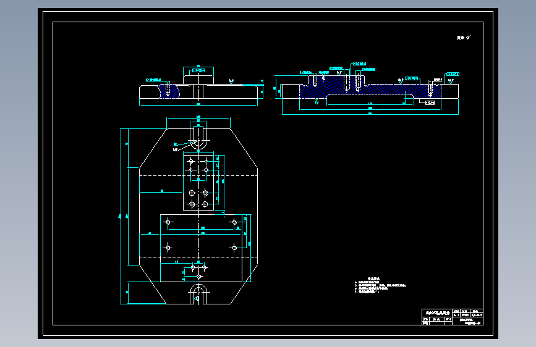The height and width of the screenshot is (347, 536).
Task: Select the narrow rectangle with eight holes in the plan view
Action: pos(198,182)
